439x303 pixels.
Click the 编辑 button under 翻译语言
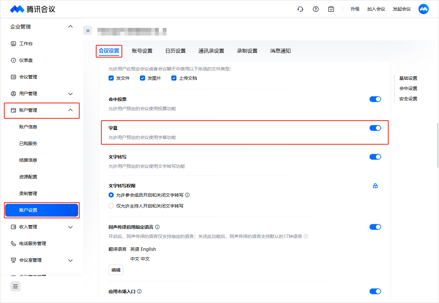116,270
